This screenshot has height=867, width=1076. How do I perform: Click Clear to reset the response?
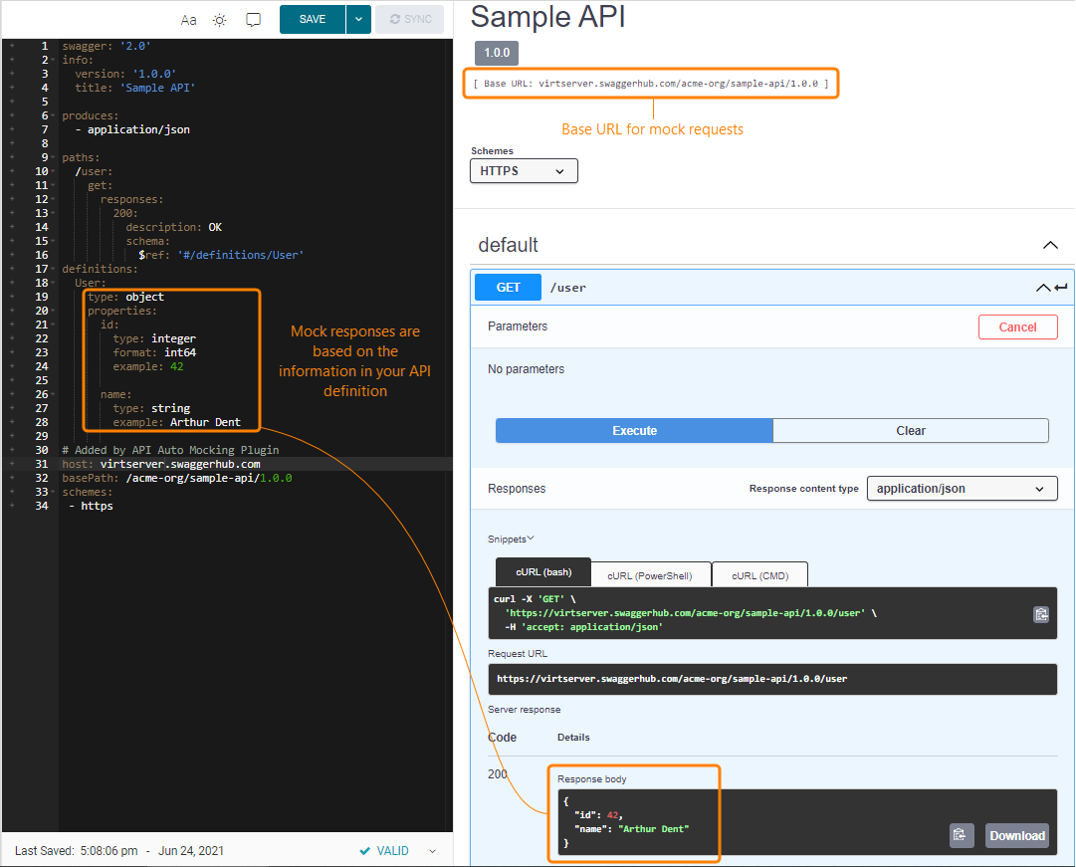[x=910, y=431]
